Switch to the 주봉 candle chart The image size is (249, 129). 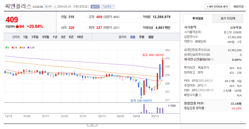click(142, 37)
